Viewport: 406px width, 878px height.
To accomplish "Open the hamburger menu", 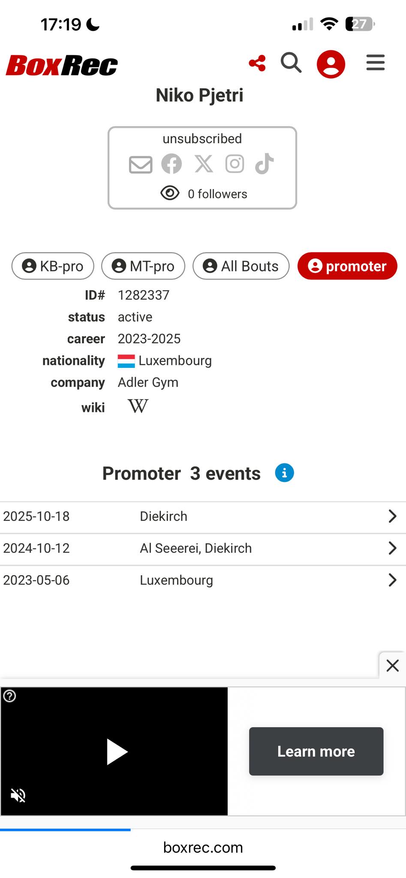I will coord(375,63).
